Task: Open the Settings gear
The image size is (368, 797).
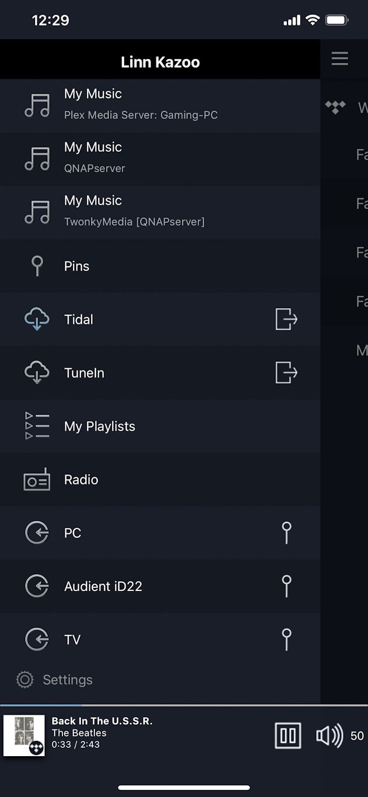Action: pos(24,680)
